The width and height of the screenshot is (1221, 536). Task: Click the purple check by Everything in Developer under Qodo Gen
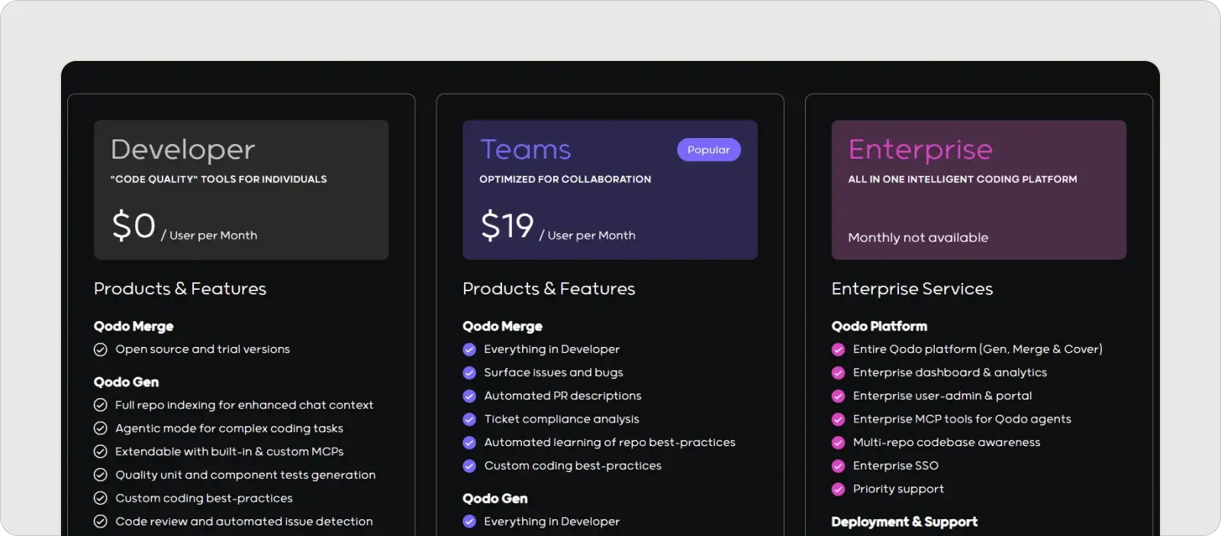(469, 522)
